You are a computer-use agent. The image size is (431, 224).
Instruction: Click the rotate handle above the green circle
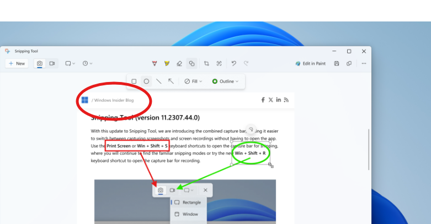tap(251, 129)
